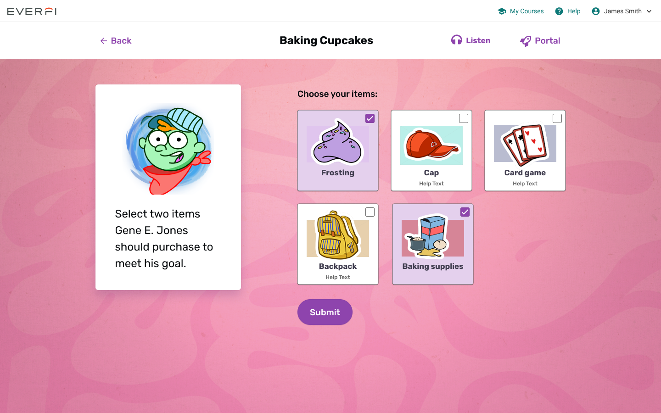Select the playing cards picture

pos(525,145)
